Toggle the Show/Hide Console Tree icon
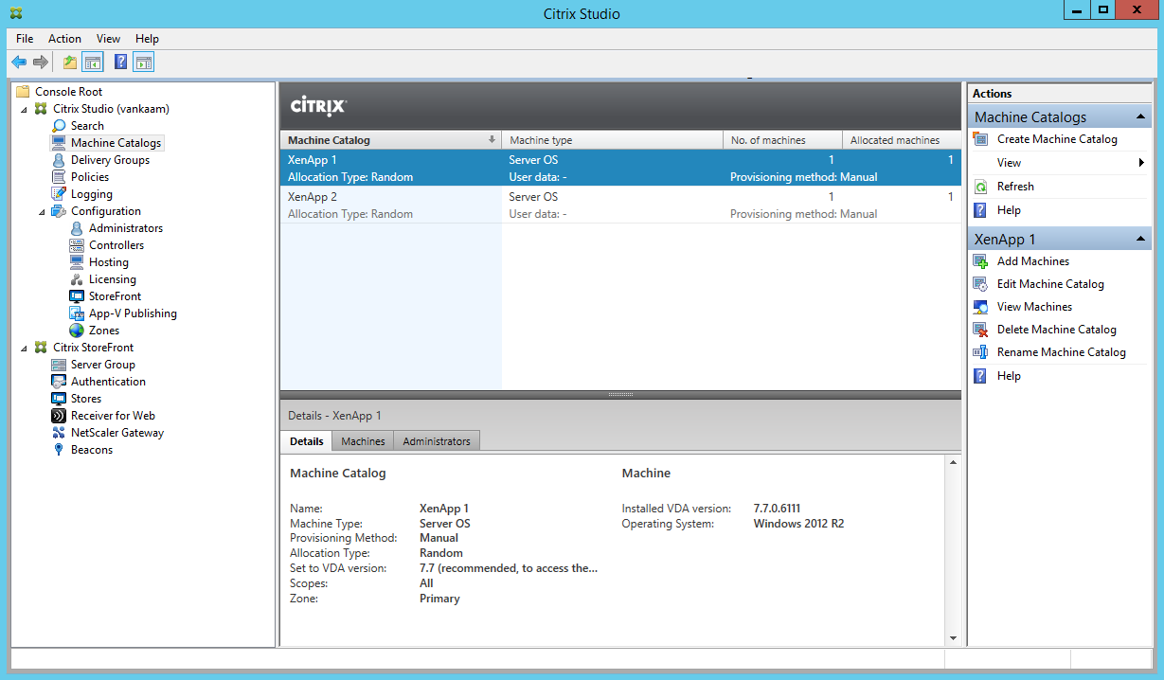The height and width of the screenshot is (680, 1164). pyautogui.click(x=93, y=63)
